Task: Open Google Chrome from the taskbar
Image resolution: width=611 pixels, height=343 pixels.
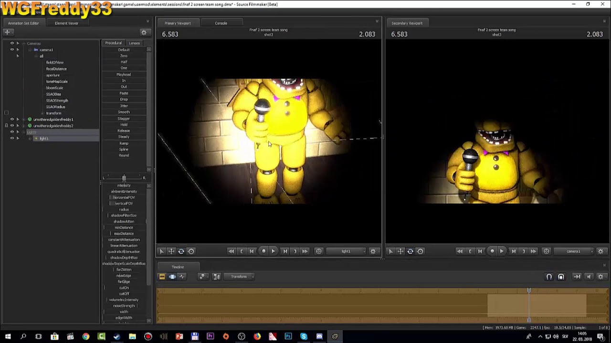Action: point(85,337)
